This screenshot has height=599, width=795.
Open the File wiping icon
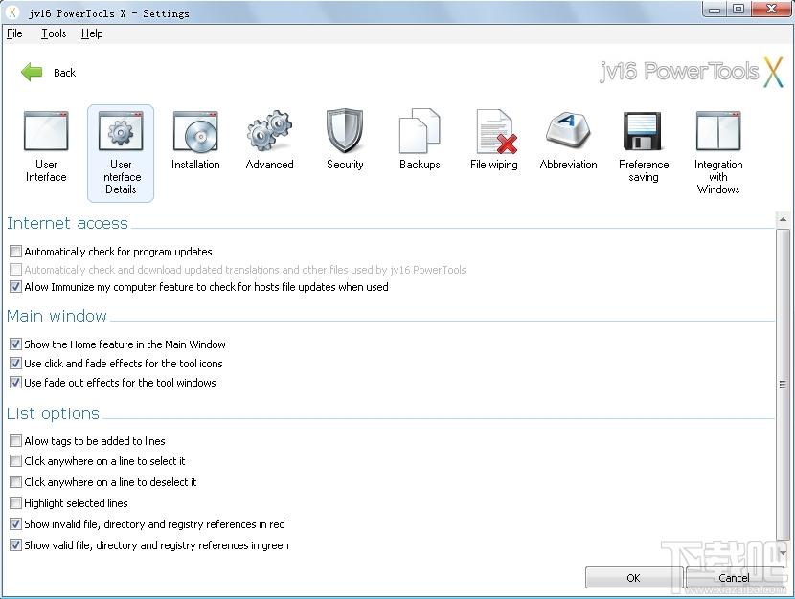(496, 131)
